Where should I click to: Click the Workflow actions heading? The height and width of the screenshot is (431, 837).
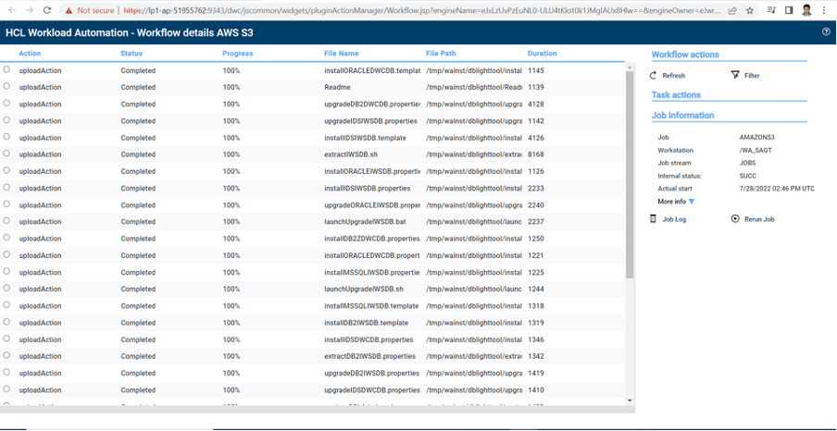point(685,55)
